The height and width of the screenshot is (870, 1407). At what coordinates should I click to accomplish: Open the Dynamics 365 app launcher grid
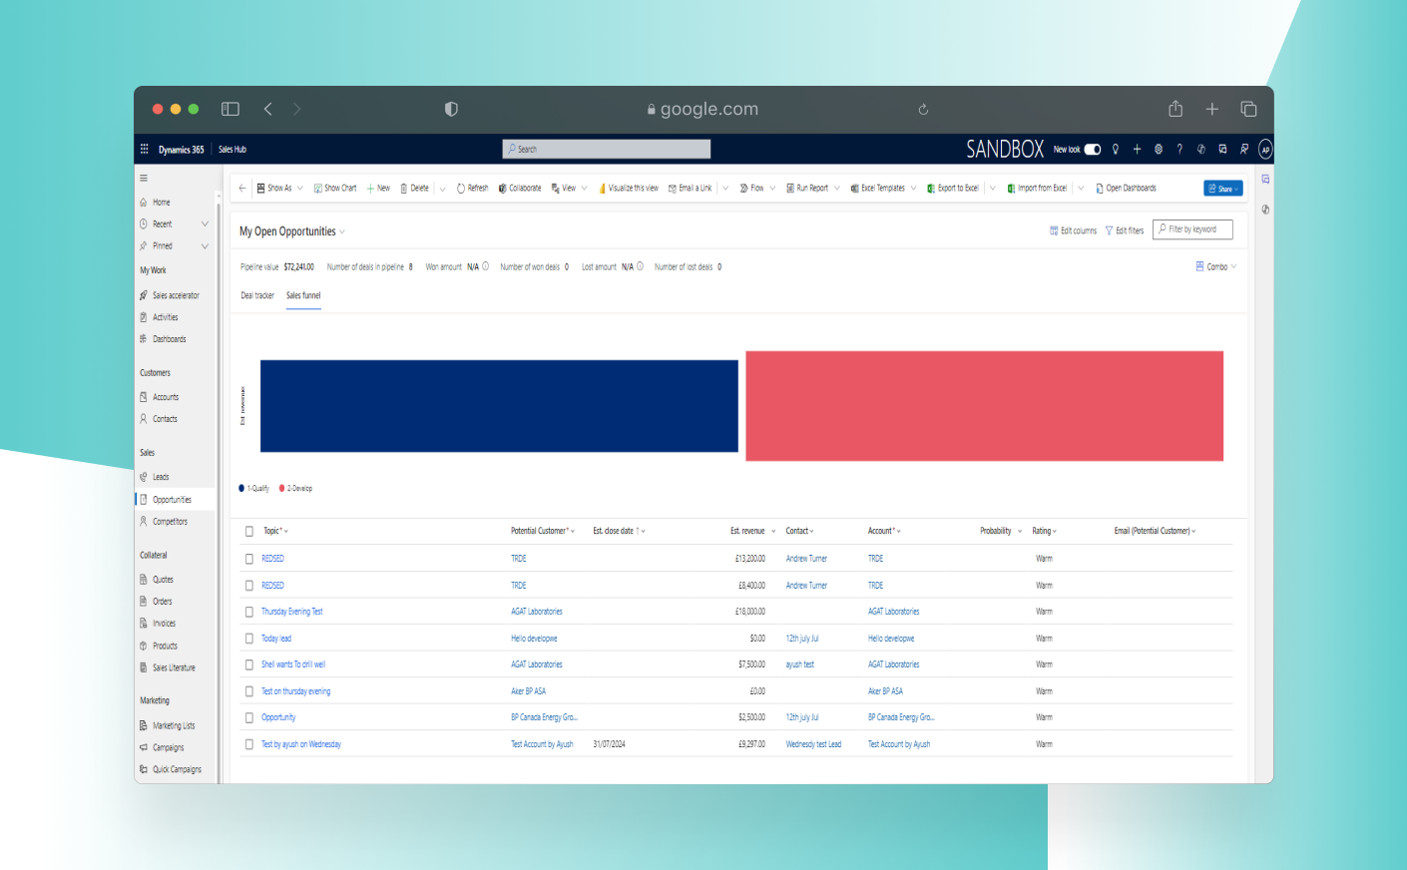coord(144,149)
